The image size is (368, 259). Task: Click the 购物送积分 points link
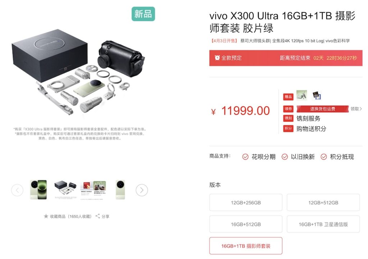(x=311, y=129)
